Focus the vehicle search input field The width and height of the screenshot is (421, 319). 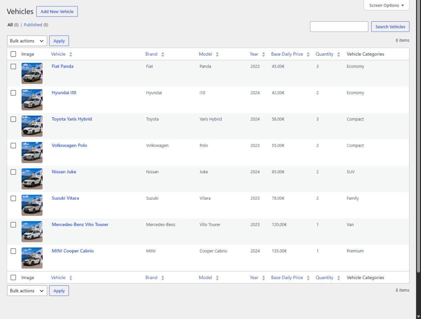[x=339, y=27]
